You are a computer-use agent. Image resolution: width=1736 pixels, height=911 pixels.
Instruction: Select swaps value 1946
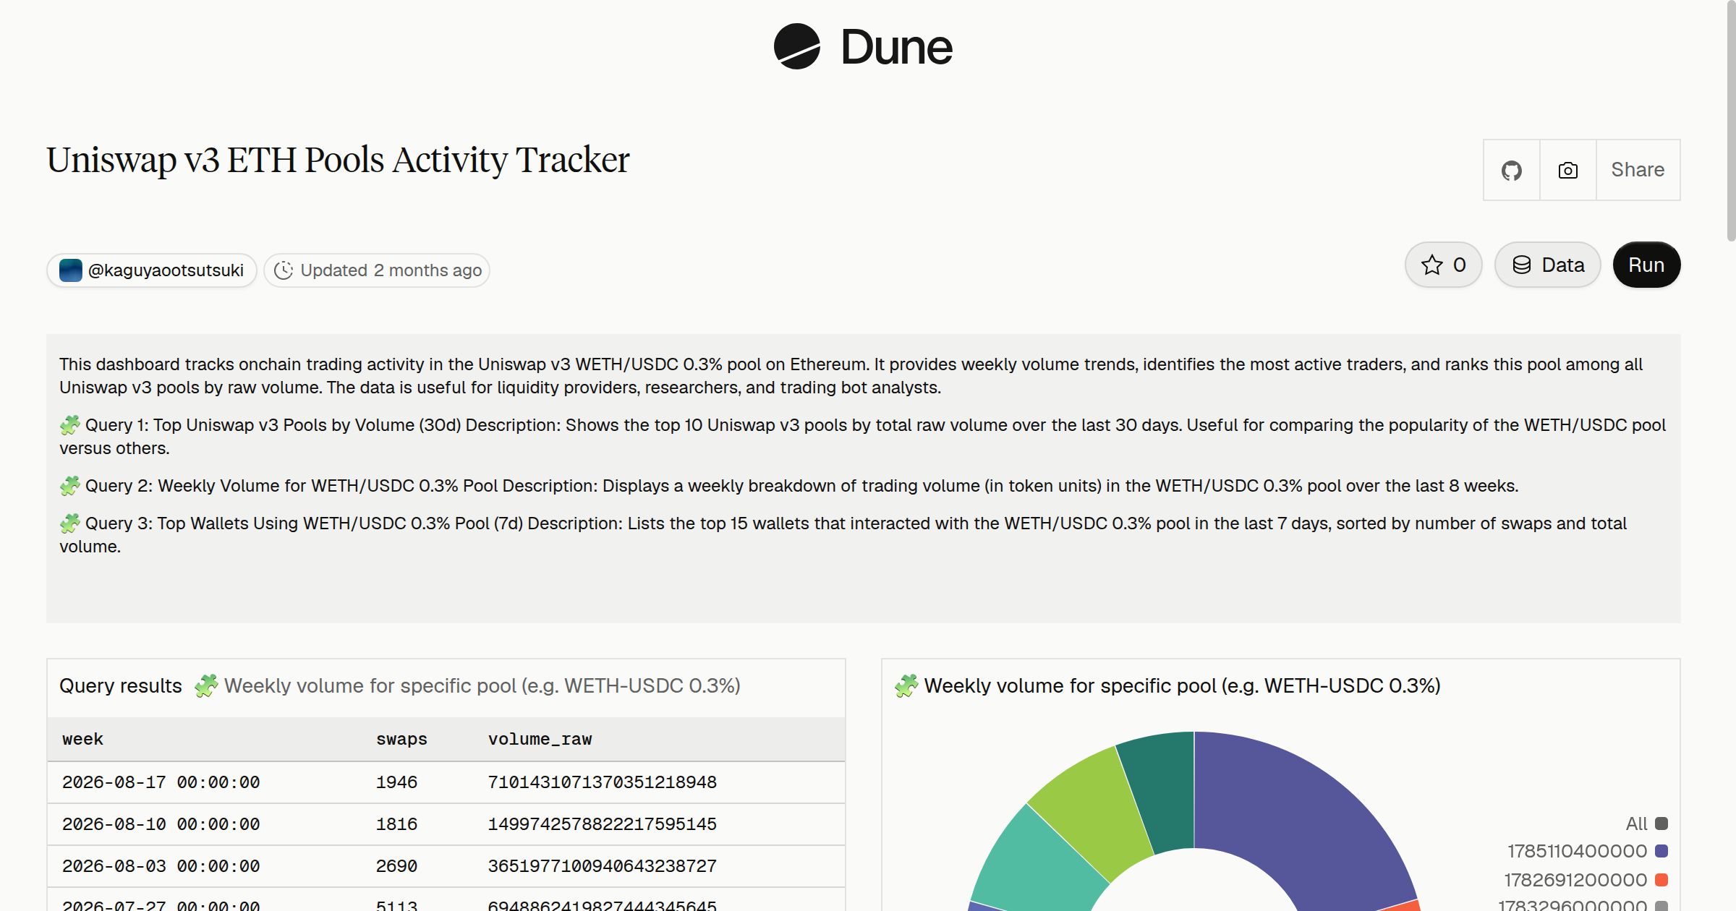pos(396,782)
